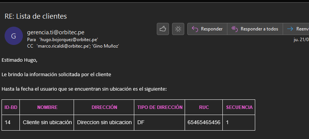Screen dimensions: 309x139
Task: Click the email subject RE: Lista de clientes
Action: pos(36,16)
